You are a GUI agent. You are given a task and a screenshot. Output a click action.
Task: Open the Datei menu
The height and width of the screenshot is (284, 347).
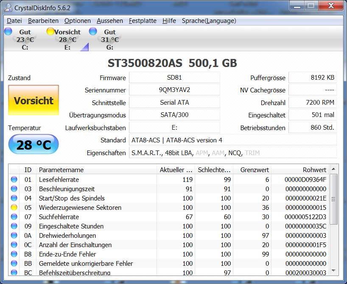pyautogui.click(x=14, y=21)
